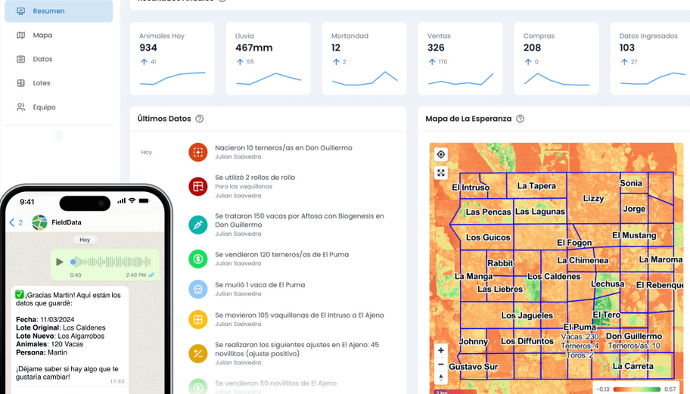Click the red births icon for Don Guillermo
Viewport: 690px width, 394px height.
(197, 152)
